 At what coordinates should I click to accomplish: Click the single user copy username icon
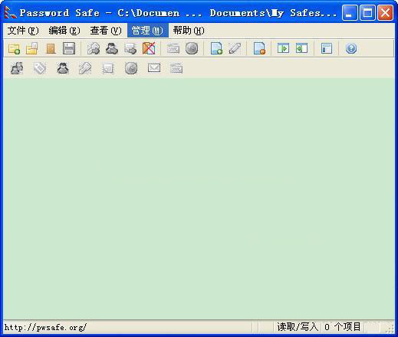[x=63, y=68]
